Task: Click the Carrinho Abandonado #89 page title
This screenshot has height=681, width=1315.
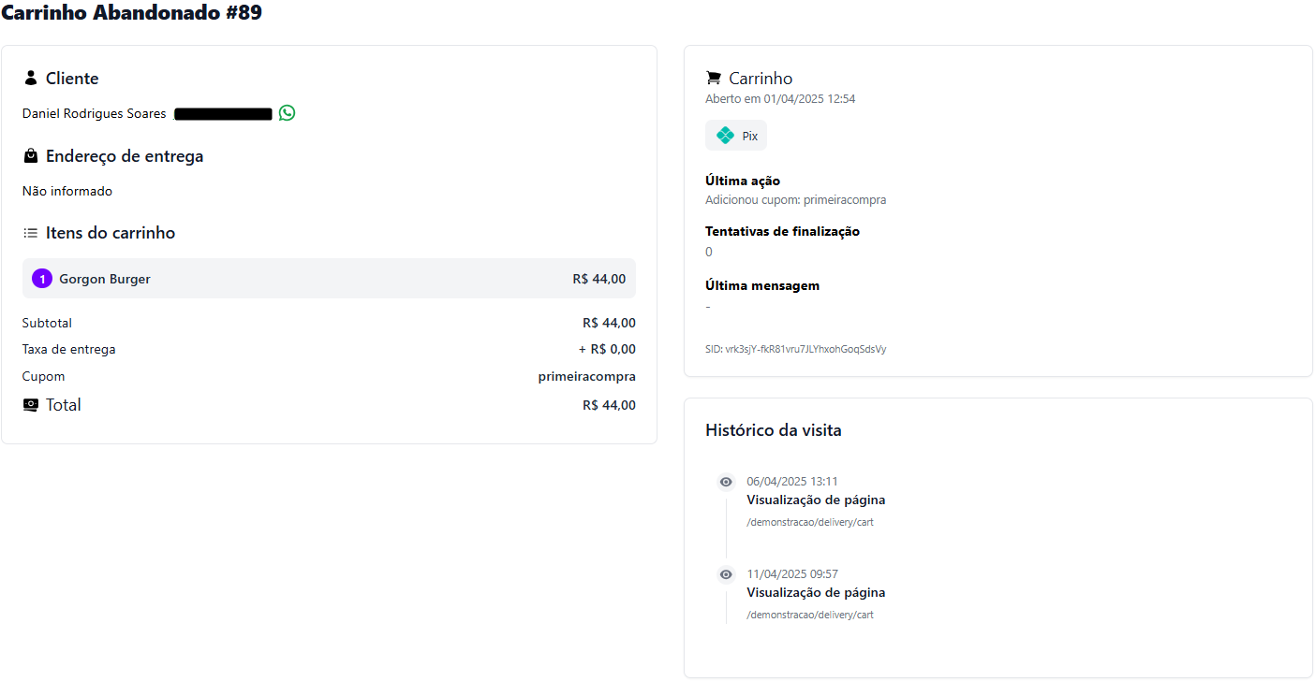Action: tap(131, 13)
